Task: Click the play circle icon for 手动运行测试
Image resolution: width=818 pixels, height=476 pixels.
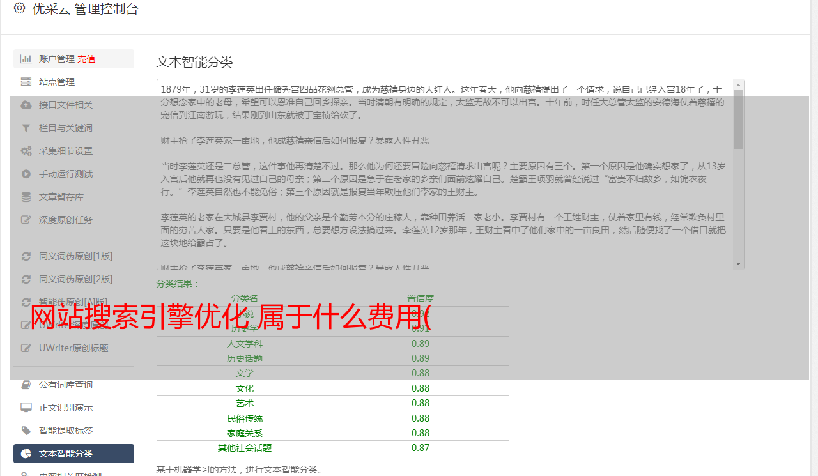Action: [x=26, y=174]
